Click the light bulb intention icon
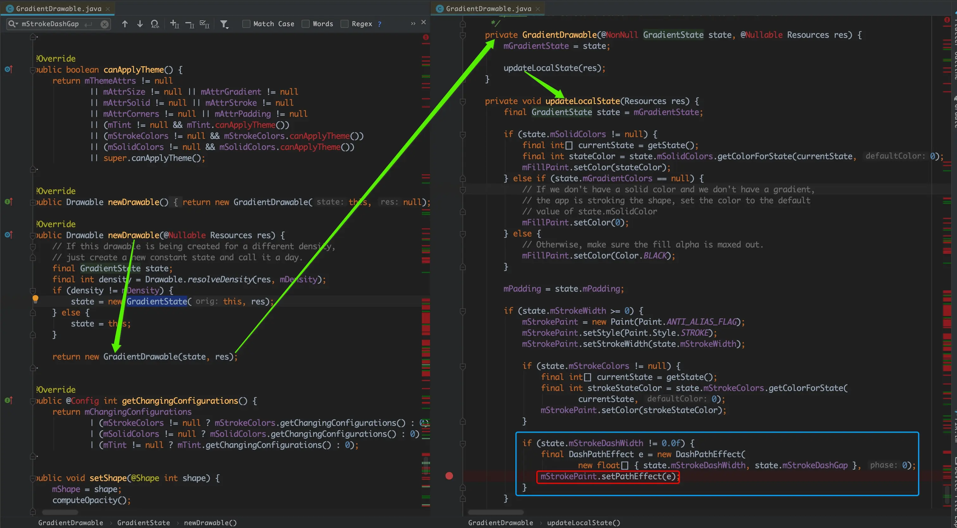The height and width of the screenshot is (528, 957). pos(35,299)
